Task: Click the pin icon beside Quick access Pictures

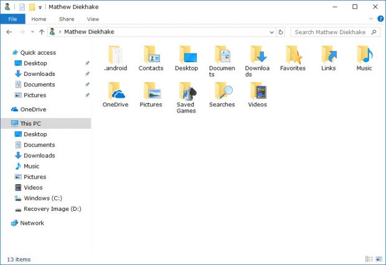Action: pos(87,95)
